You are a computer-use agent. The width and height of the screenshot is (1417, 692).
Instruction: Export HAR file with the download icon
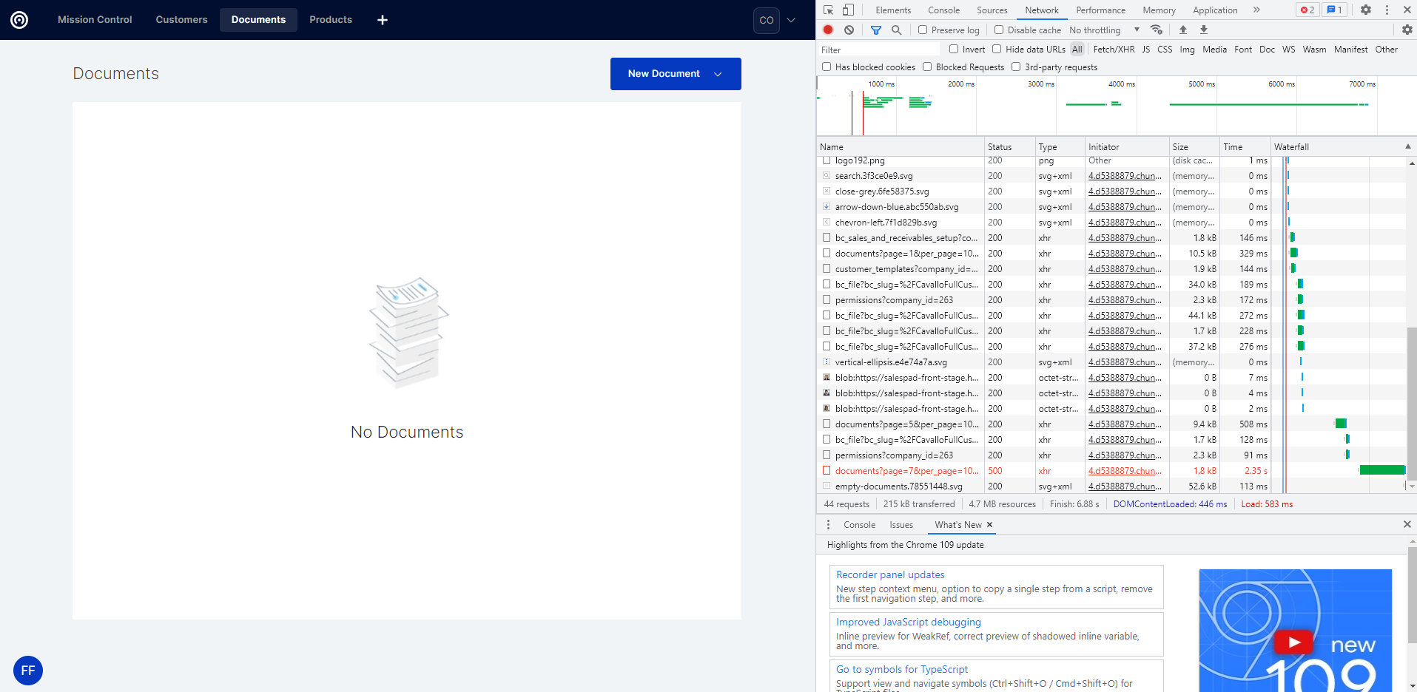[1203, 30]
